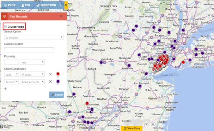
Task: Change the purple pushpin color for Accounts
Action: (x=58, y=82)
